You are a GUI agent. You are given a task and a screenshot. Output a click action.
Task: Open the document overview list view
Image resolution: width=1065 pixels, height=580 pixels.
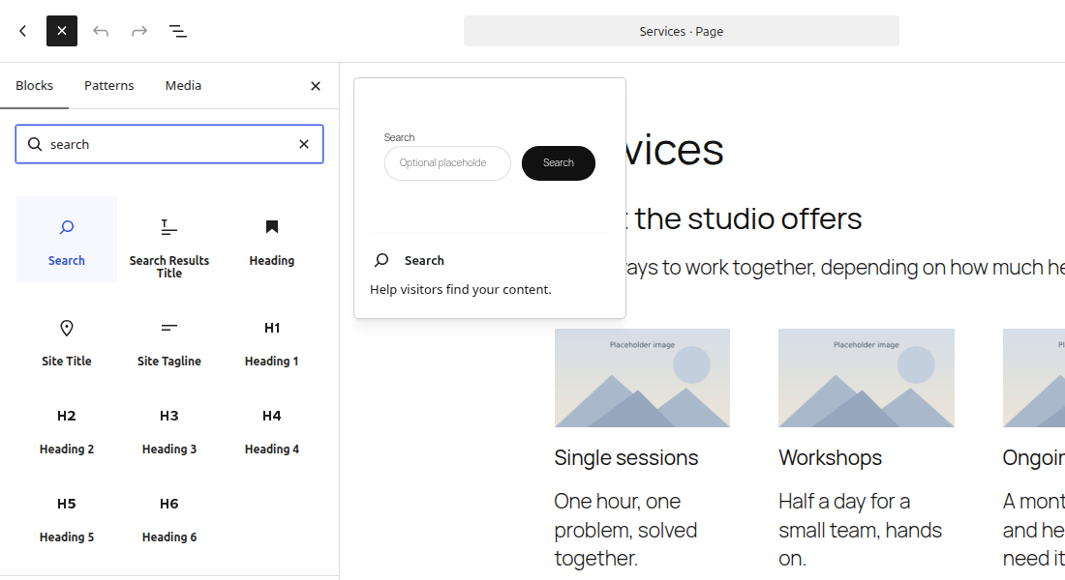tap(178, 31)
